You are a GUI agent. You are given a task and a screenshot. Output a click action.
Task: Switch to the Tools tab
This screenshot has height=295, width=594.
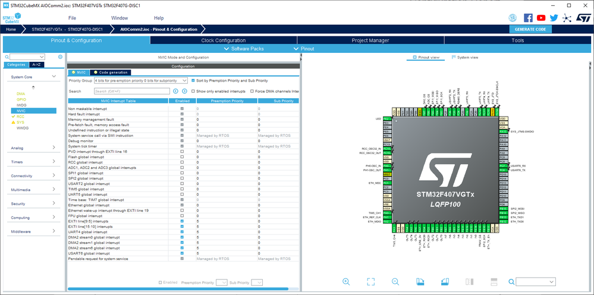517,40
